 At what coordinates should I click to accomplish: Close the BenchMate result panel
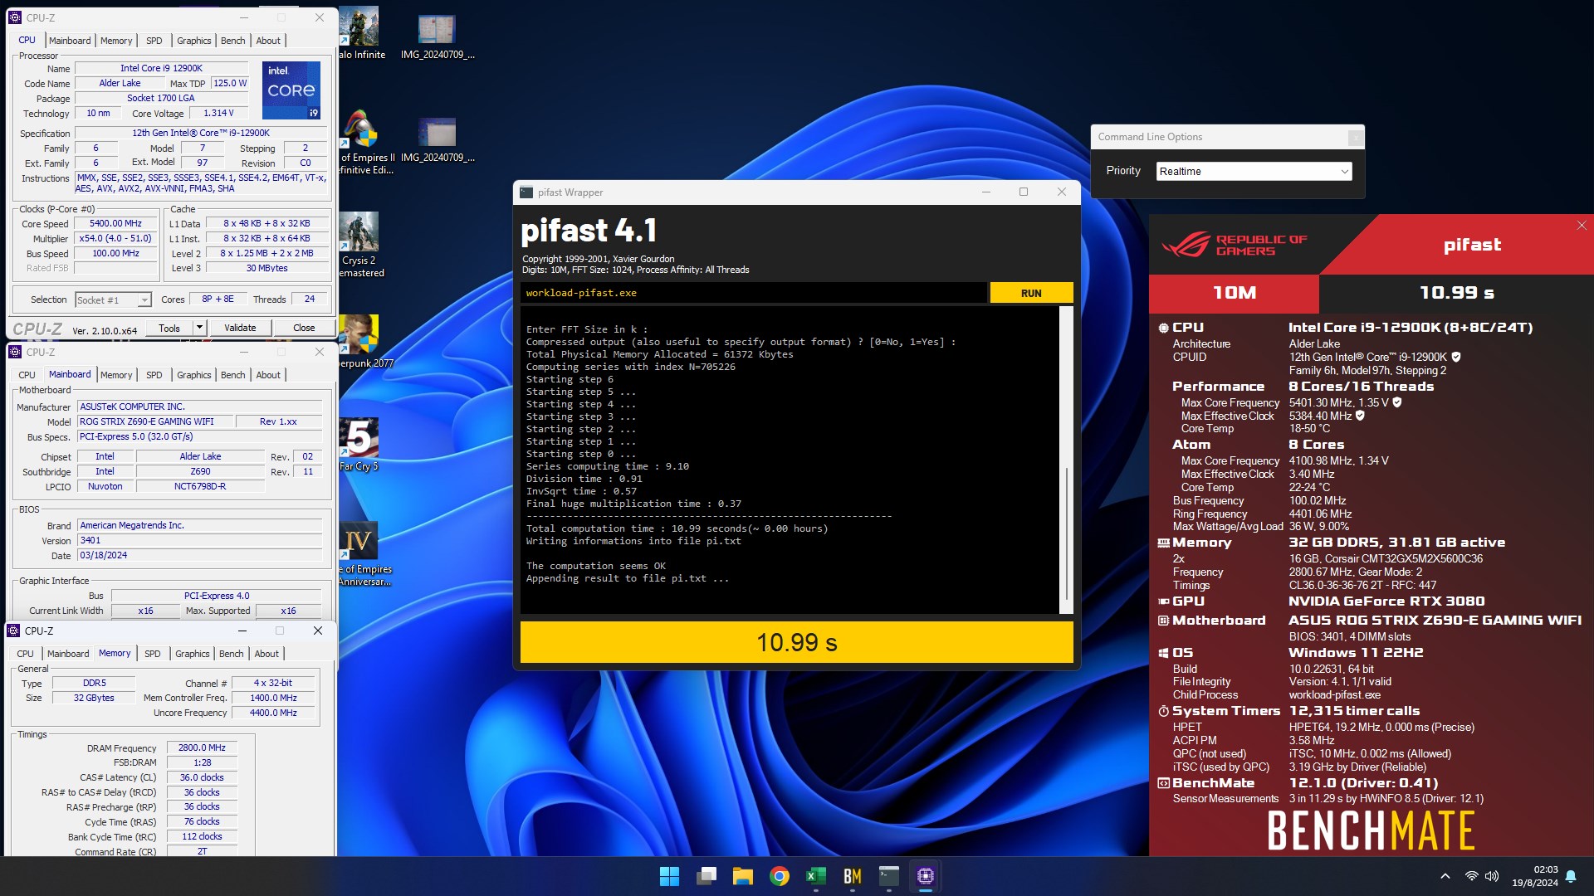point(1582,226)
